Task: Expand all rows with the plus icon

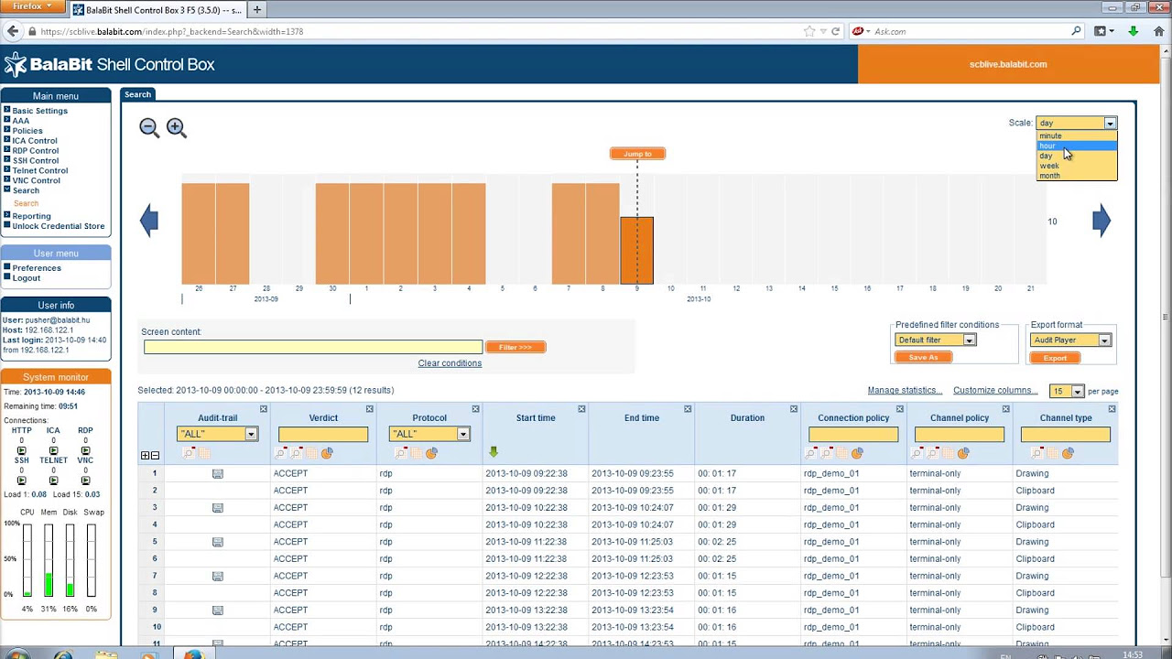Action: tap(145, 456)
